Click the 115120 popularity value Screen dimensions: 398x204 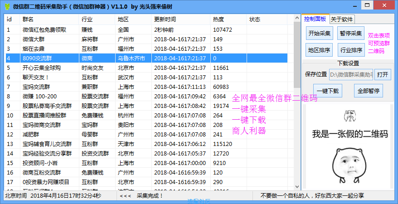point(223,144)
